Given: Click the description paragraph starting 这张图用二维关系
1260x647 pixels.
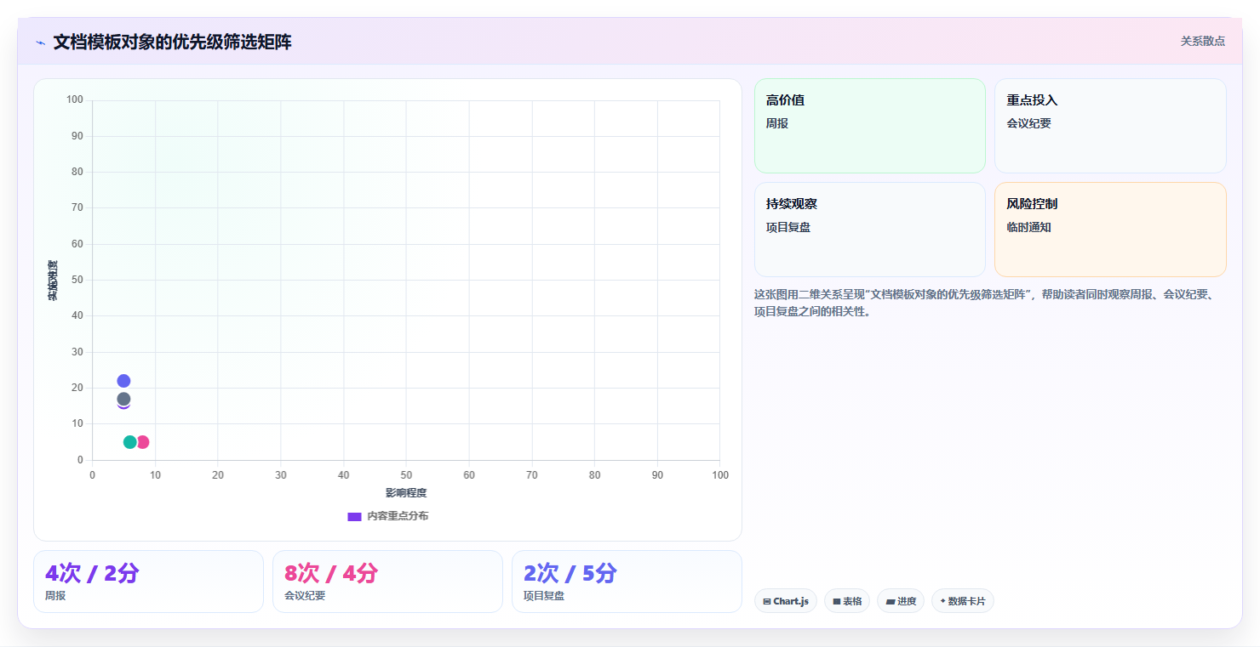Looking at the screenshot, I should coord(989,303).
